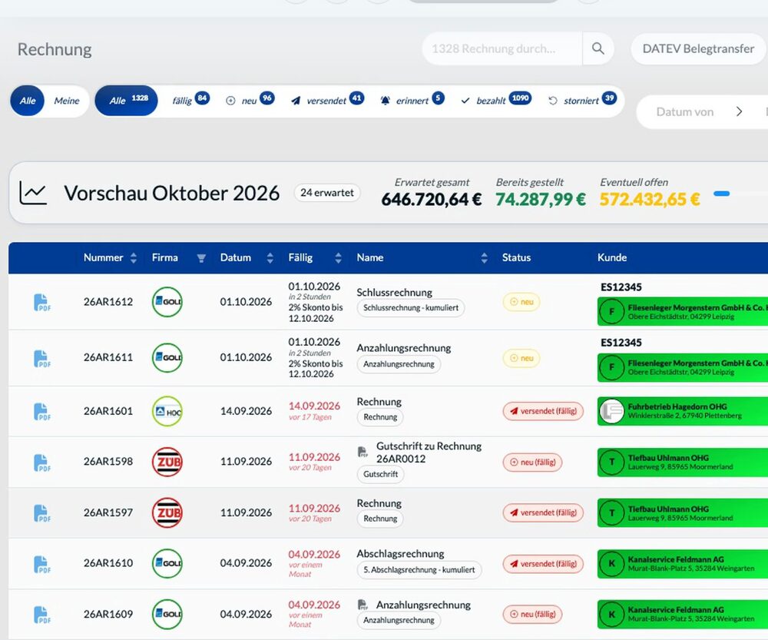Open customer Tiefbau Uhlmann OHG in row 26AR1598
768x640 pixels.
tap(683, 462)
